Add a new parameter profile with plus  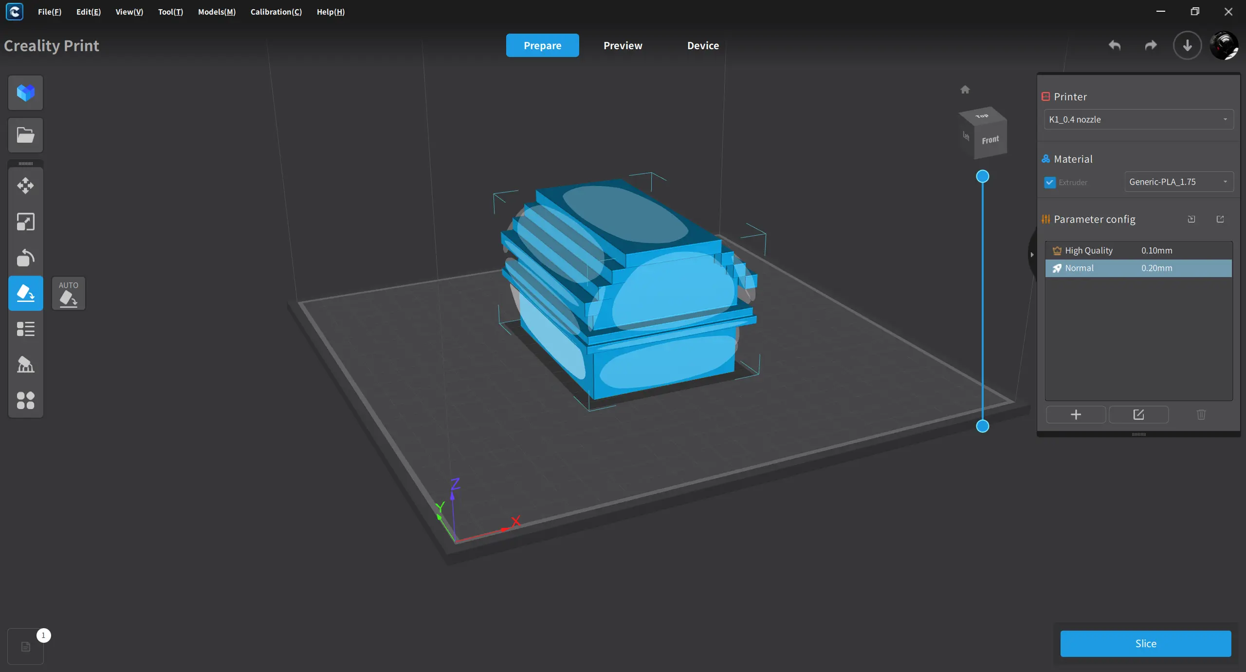1076,414
